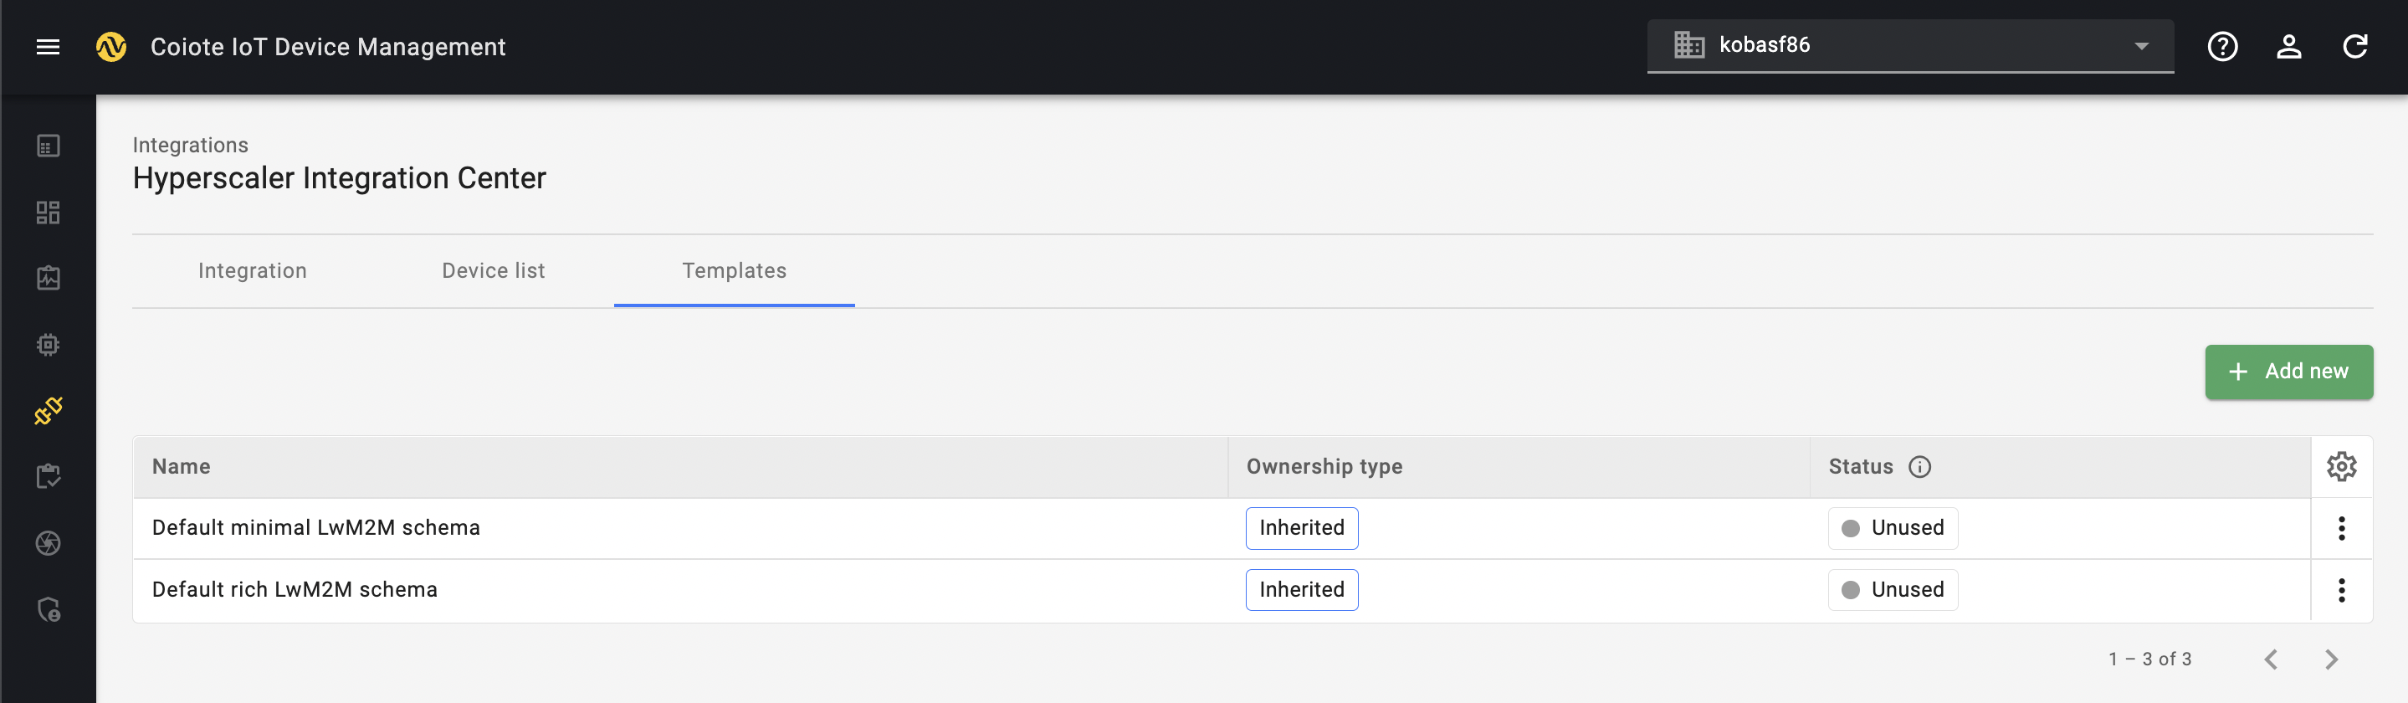
Task: Select the Default minimal LwM2M schema row name
Action: point(316,528)
